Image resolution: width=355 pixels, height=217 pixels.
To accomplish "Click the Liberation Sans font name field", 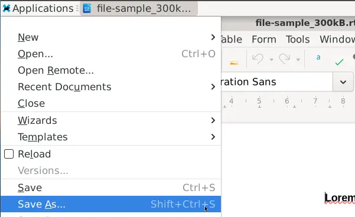I will pyautogui.click(x=277, y=82).
